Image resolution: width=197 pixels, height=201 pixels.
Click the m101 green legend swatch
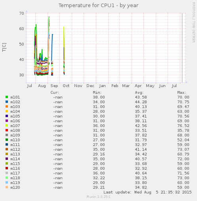(7, 97)
